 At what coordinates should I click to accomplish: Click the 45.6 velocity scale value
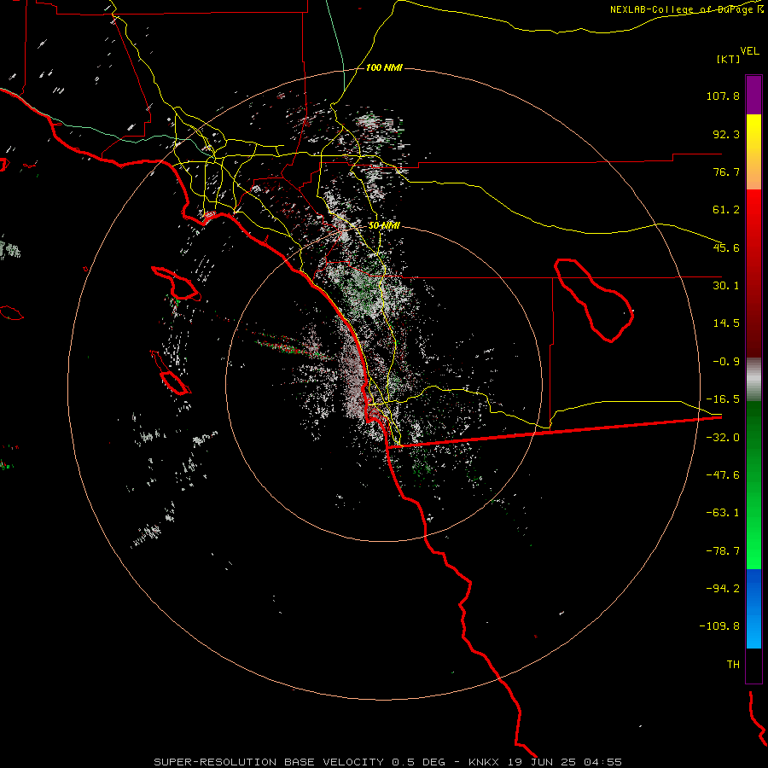[726, 247]
